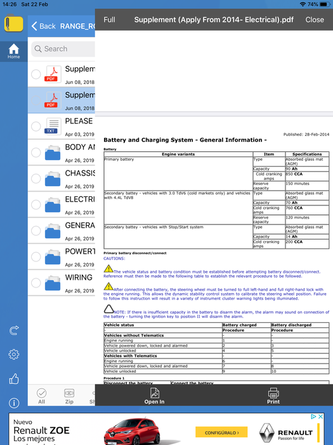
Task: Tap the red Renault ZOE car image
Action: click(x=132, y=432)
